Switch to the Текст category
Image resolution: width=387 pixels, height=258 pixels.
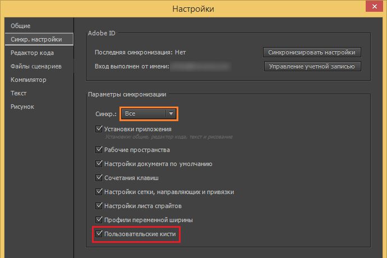point(19,93)
